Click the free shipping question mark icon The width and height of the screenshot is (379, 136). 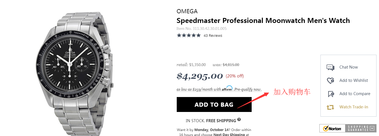point(239,120)
